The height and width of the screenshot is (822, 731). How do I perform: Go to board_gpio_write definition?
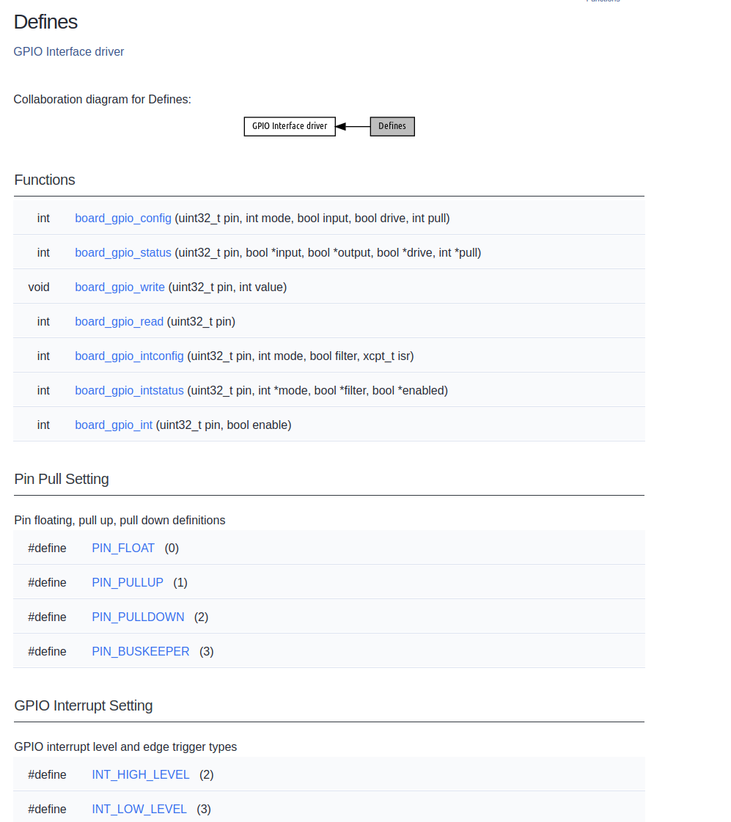click(120, 287)
